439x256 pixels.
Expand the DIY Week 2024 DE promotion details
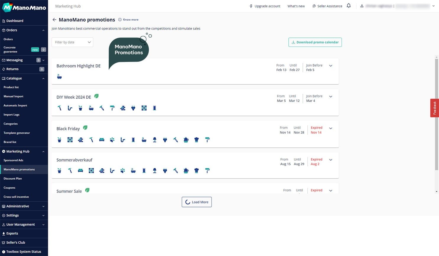tap(331, 96)
